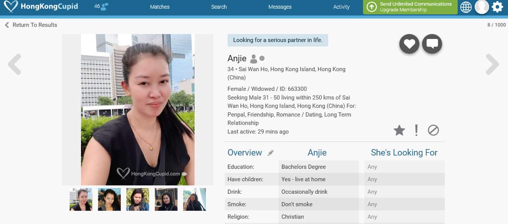
Task: Go to next profile with right chevron
Action: point(492,64)
